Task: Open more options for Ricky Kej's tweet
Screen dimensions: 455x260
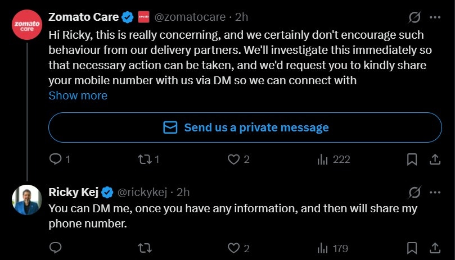Action: pos(435,192)
